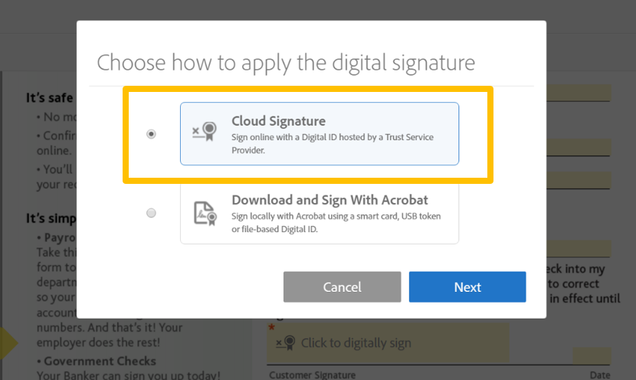Proceed with the Next button
The image size is (636, 380).
click(467, 287)
